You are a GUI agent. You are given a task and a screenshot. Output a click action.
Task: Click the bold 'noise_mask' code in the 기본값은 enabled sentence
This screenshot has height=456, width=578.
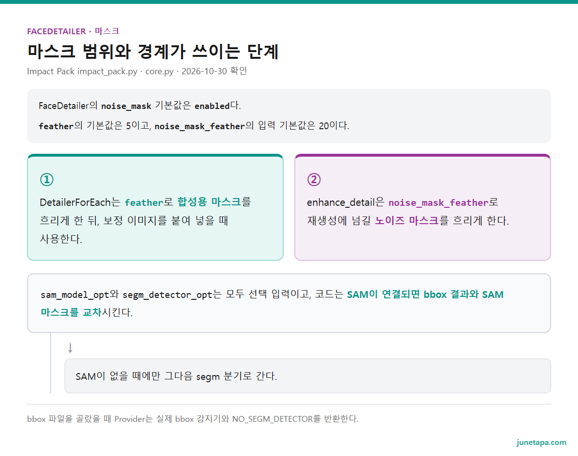click(126, 106)
